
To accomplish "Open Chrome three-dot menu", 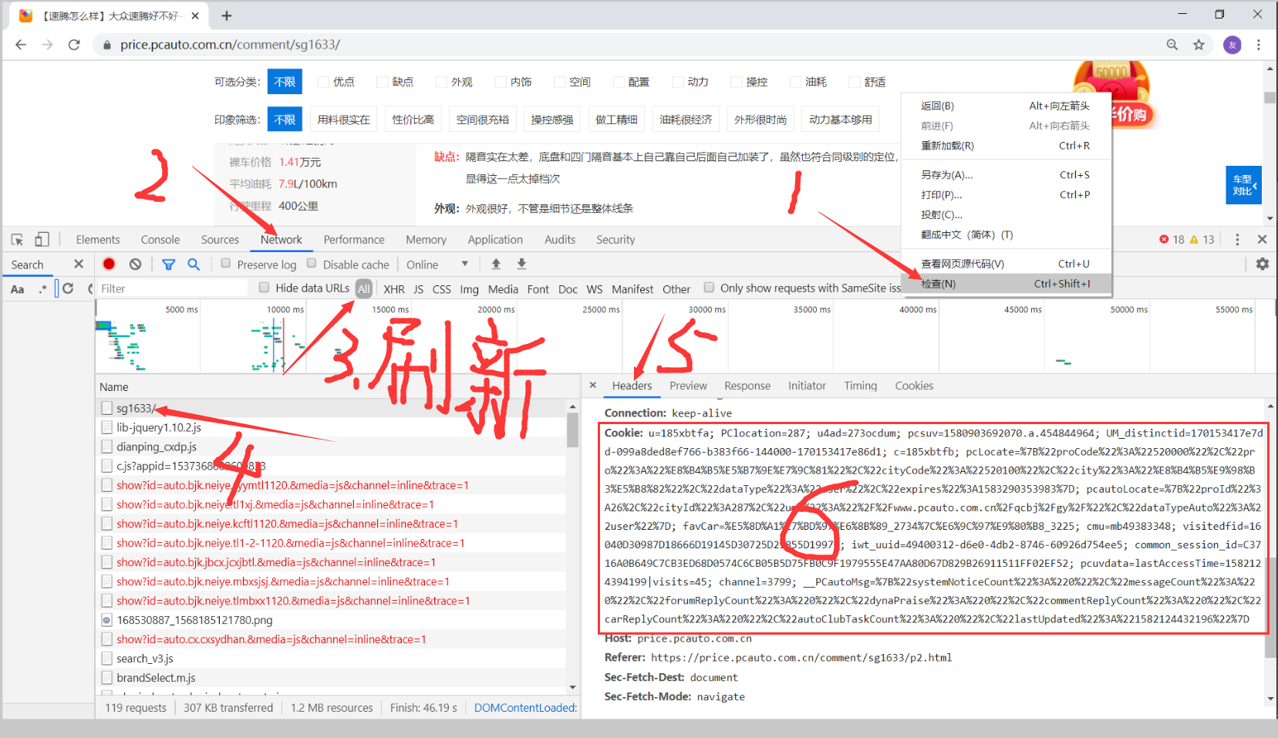I will pyautogui.click(x=1259, y=45).
